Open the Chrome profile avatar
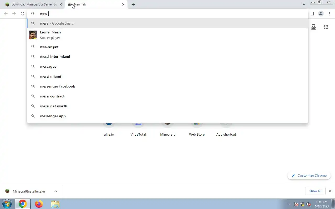The width and height of the screenshot is (335, 209). point(321,14)
